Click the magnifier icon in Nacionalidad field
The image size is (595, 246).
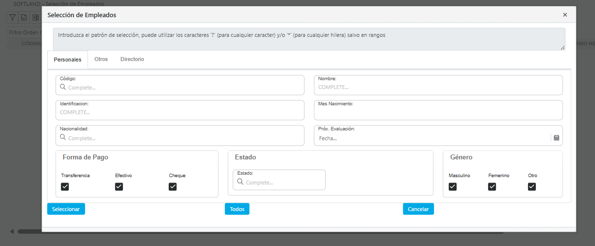pyautogui.click(x=63, y=138)
